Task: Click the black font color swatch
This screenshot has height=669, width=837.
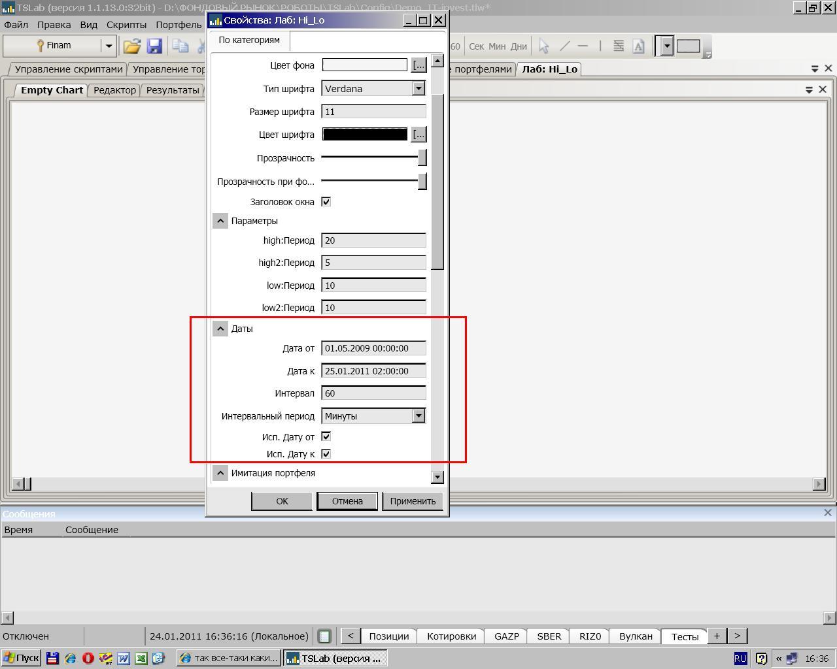Action: coord(365,134)
